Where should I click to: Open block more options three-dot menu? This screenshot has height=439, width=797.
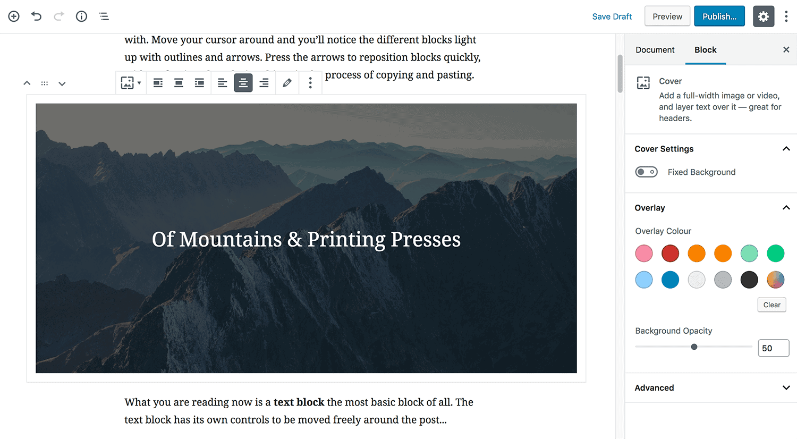tap(310, 83)
